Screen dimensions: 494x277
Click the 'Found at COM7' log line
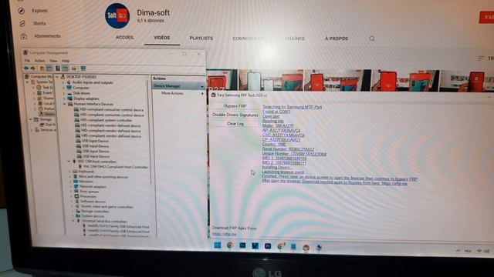pyautogui.click(x=276, y=112)
